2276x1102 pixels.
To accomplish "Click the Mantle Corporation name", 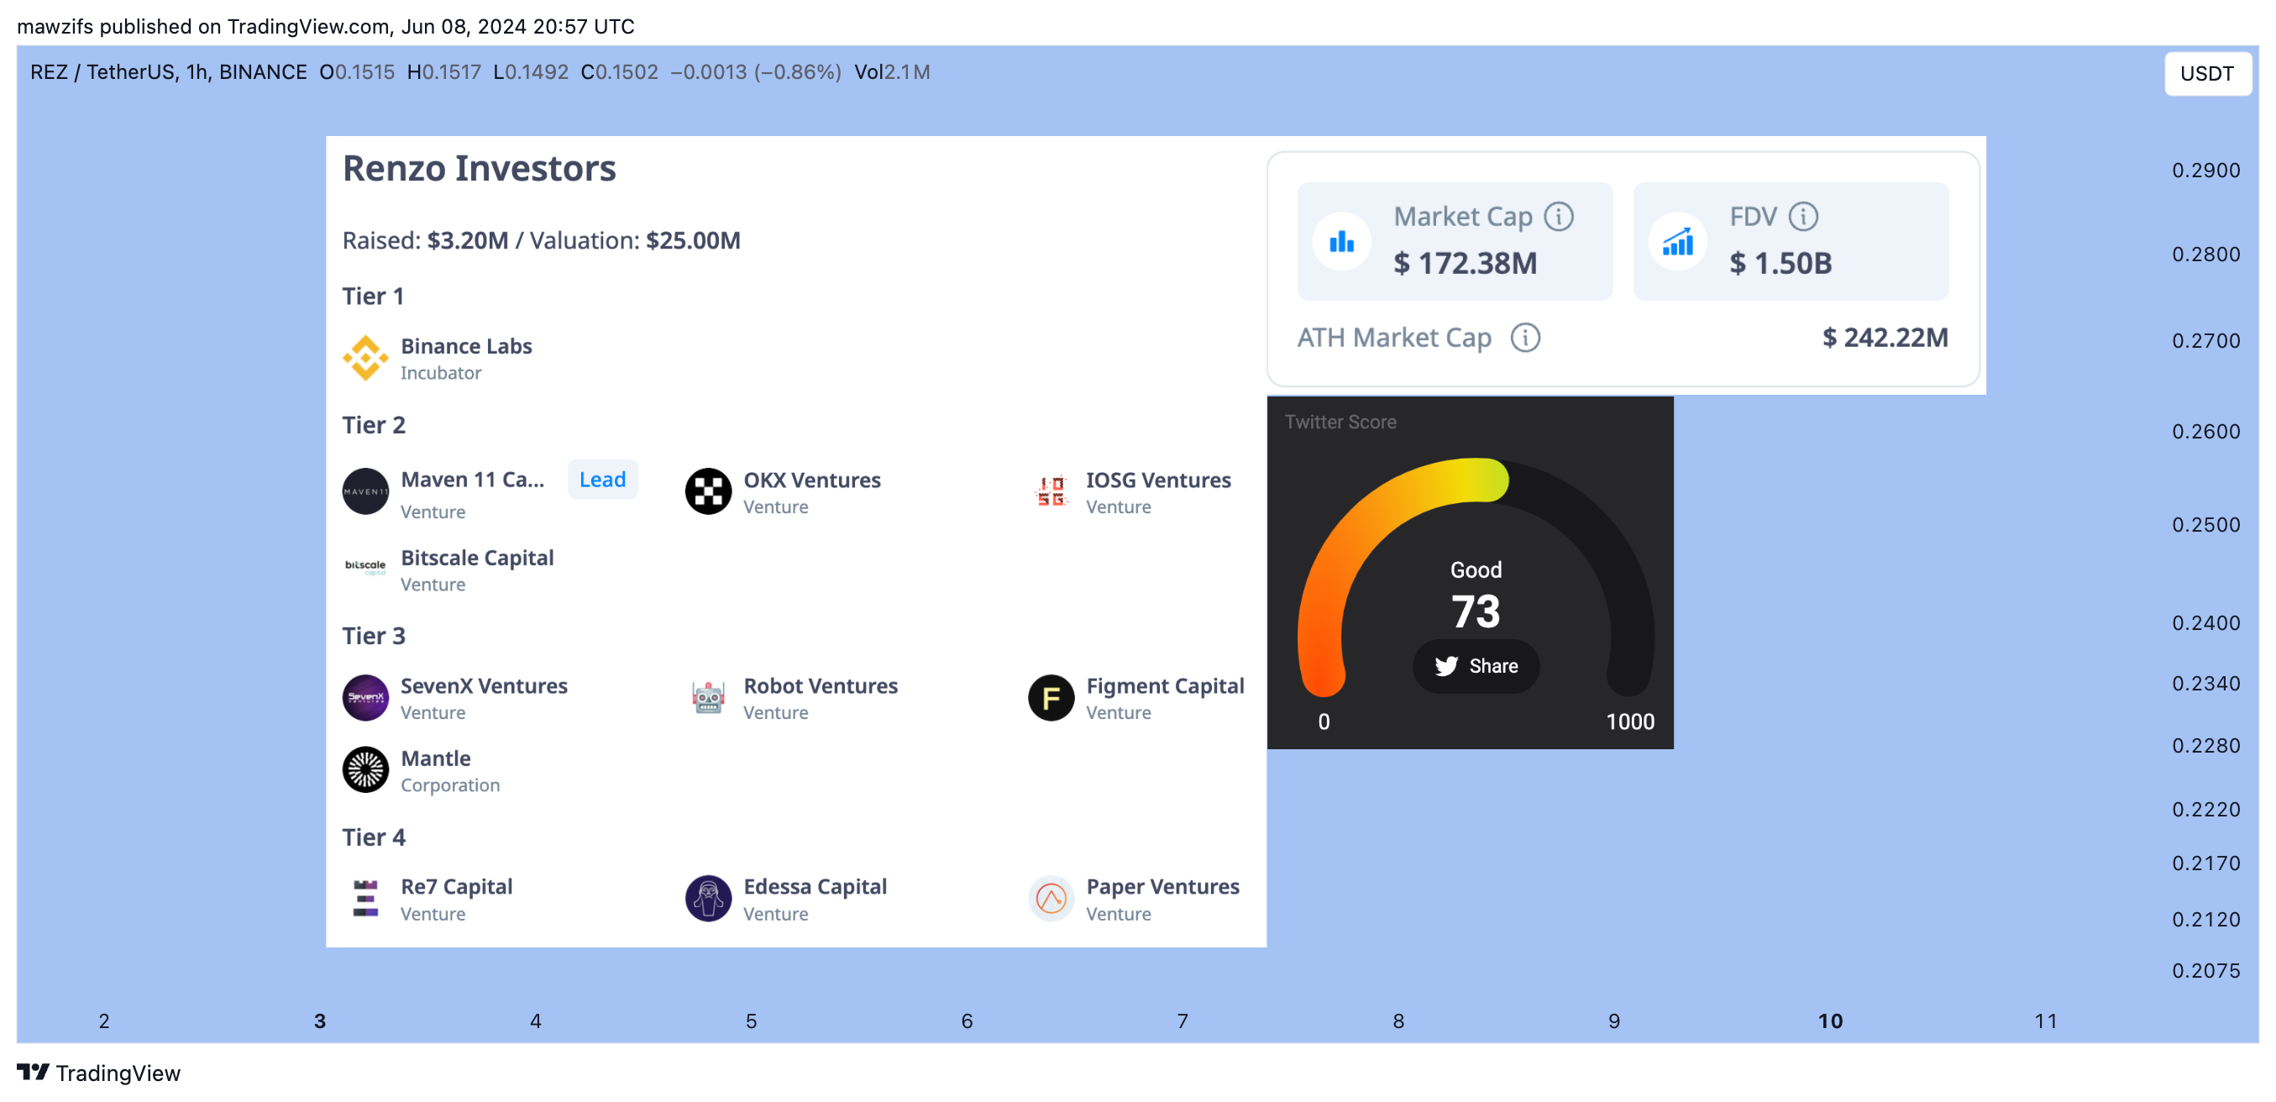I will tap(436, 758).
